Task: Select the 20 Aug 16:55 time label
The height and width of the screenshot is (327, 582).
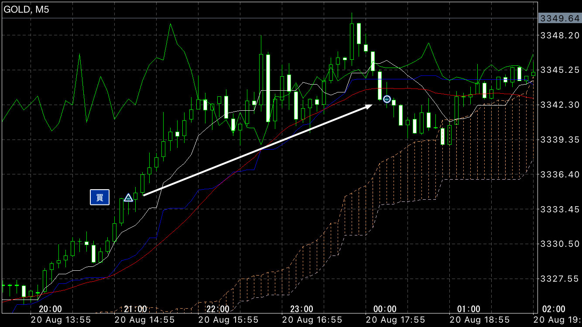Action: (x=312, y=320)
